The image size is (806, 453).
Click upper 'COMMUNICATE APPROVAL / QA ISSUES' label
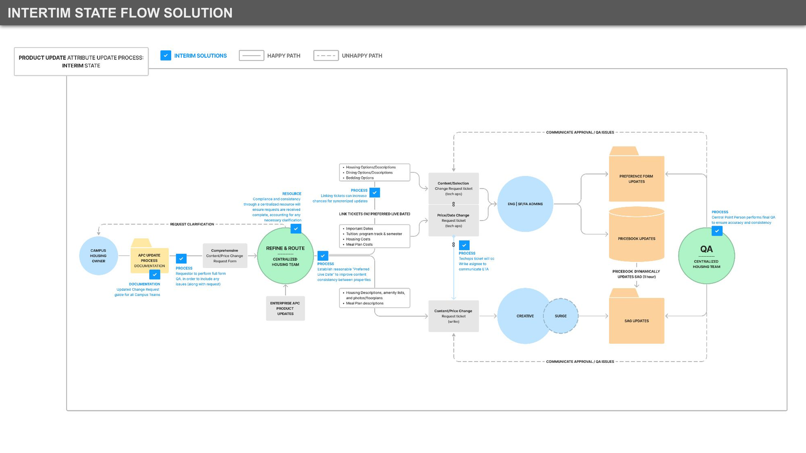coord(580,132)
